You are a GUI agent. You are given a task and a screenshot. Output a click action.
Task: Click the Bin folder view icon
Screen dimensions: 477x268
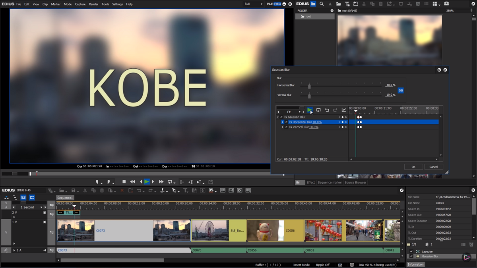[x=313, y=4]
